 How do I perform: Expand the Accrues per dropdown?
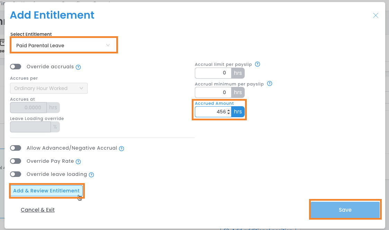tap(49, 88)
